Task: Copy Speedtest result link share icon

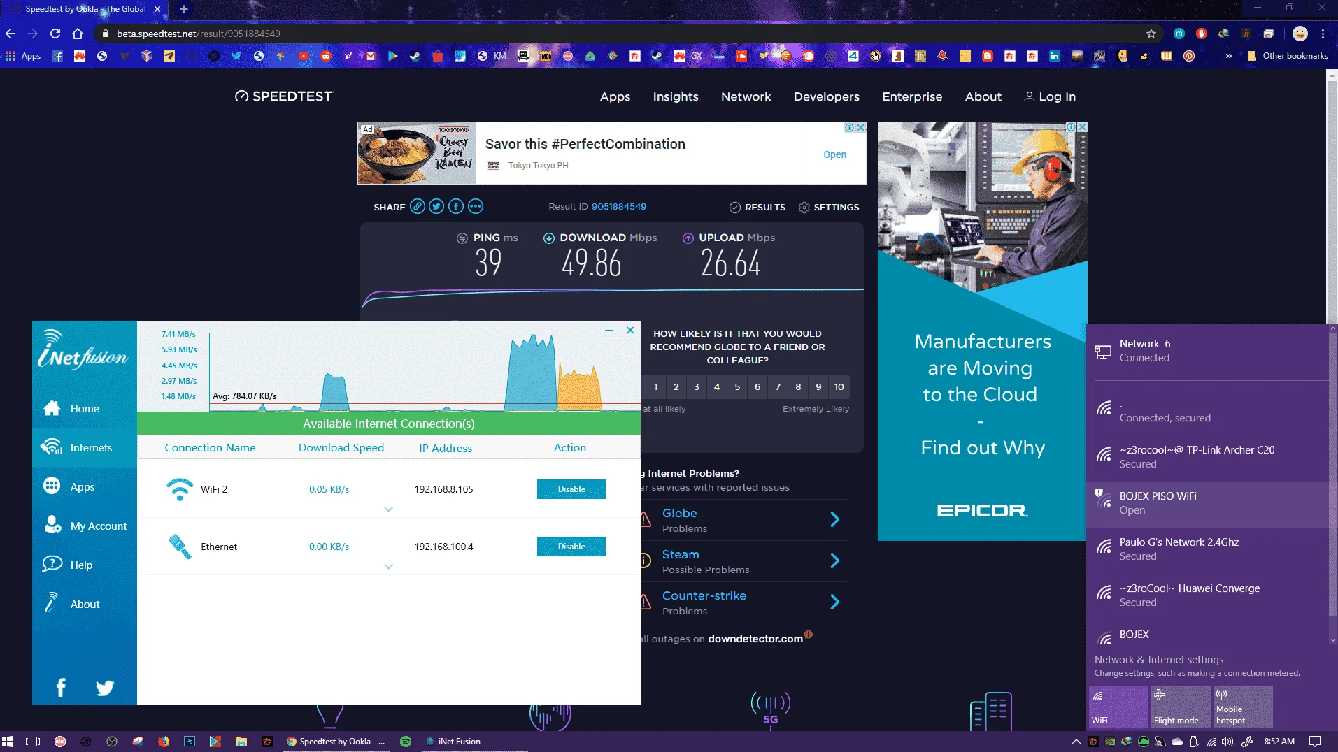Action: tap(418, 206)
